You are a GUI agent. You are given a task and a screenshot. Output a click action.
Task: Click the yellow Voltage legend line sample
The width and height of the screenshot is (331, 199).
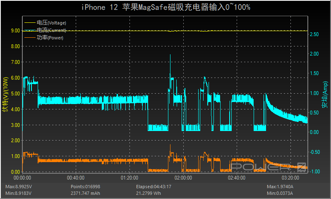[x=30, y=23]
